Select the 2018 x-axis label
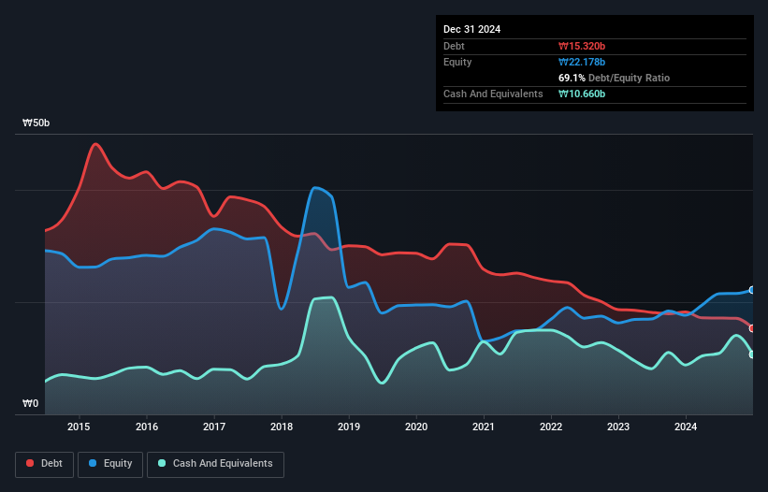The width and height of the screenshot is (768, 492). [282, 427]
